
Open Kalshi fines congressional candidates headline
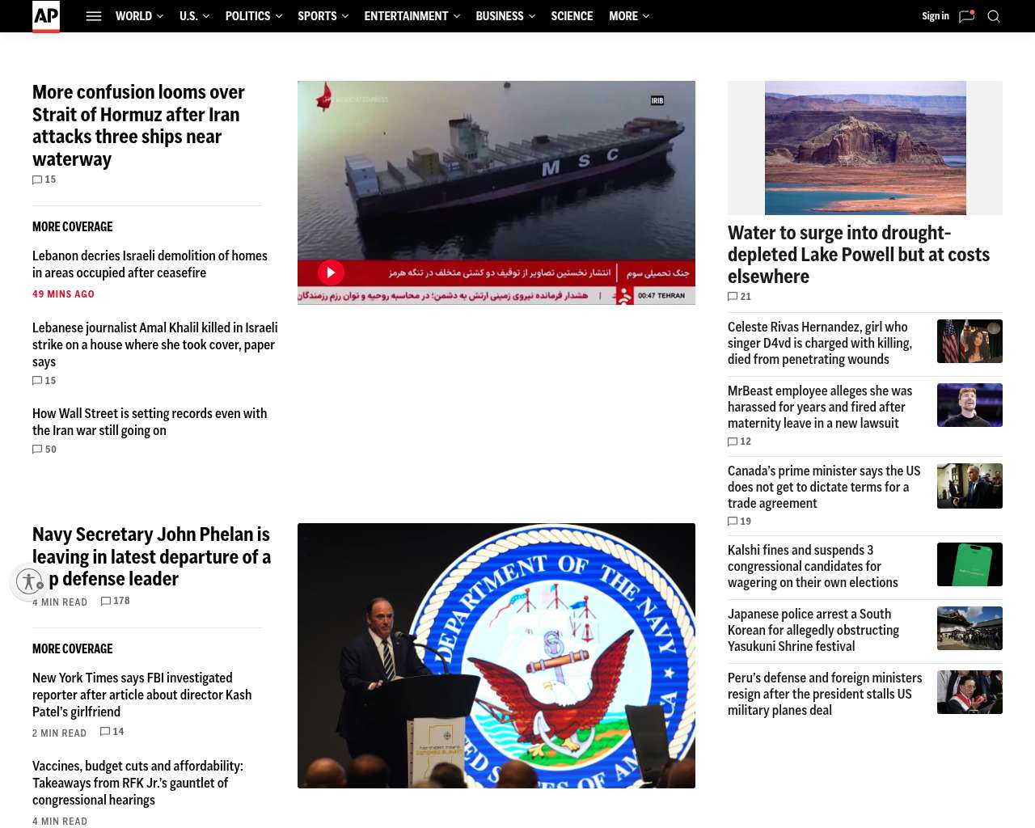click(813, 566)
